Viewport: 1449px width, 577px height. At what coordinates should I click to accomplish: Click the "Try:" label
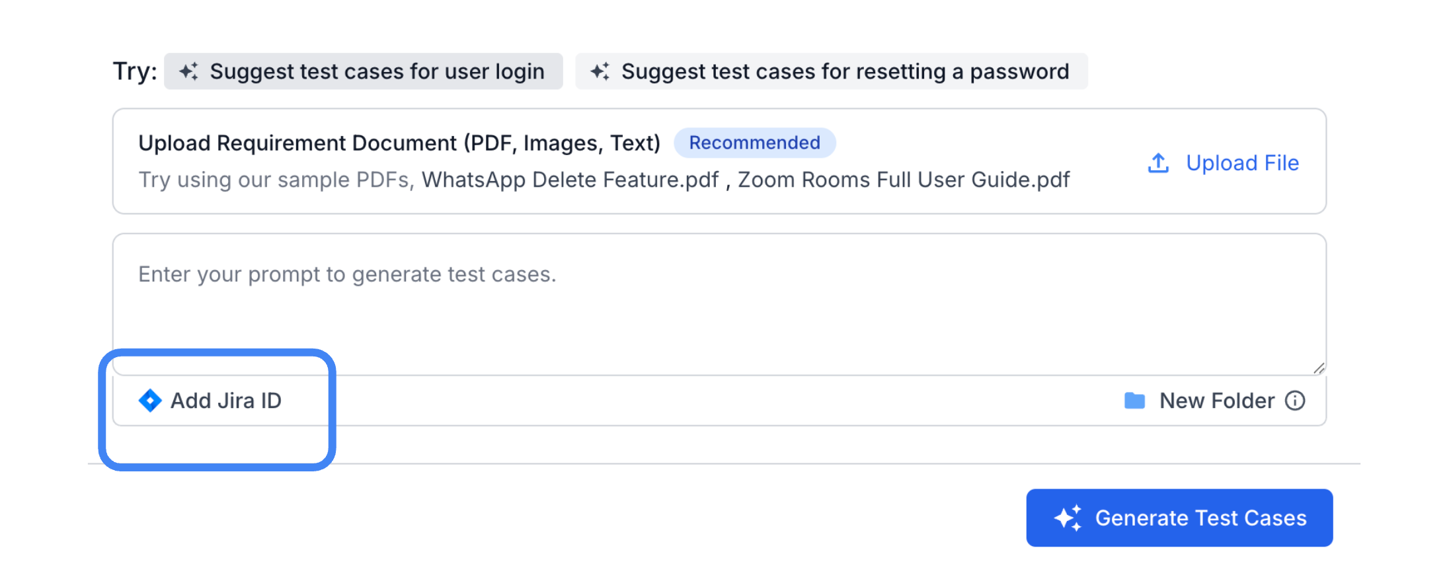pos(135,71)
